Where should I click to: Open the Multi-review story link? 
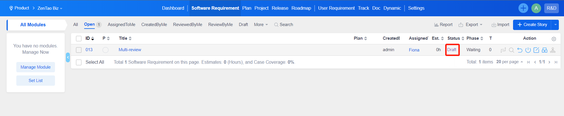130,50
